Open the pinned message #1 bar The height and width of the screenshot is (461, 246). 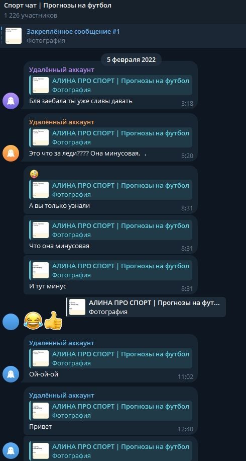123,36
